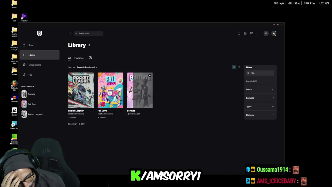Open the MuseHub desktop shortcut

point(24,17)
